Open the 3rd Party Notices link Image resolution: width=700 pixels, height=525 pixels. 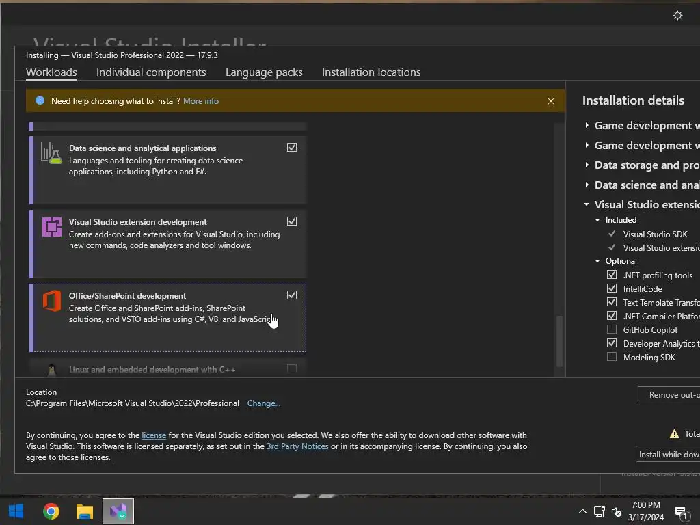click(x=297, y=446)
